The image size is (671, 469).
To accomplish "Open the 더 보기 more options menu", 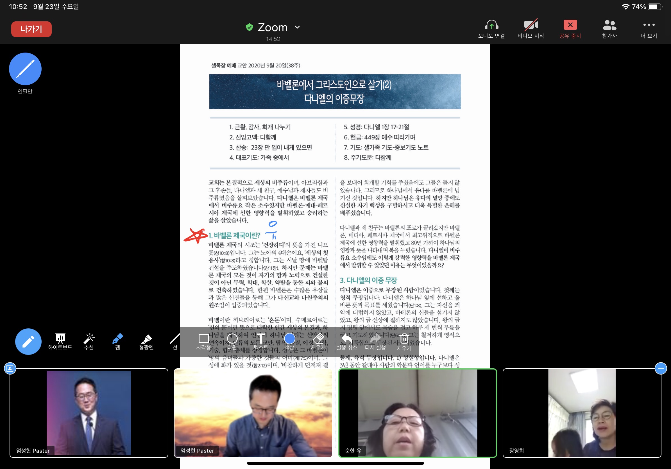I will coord(649,29).
